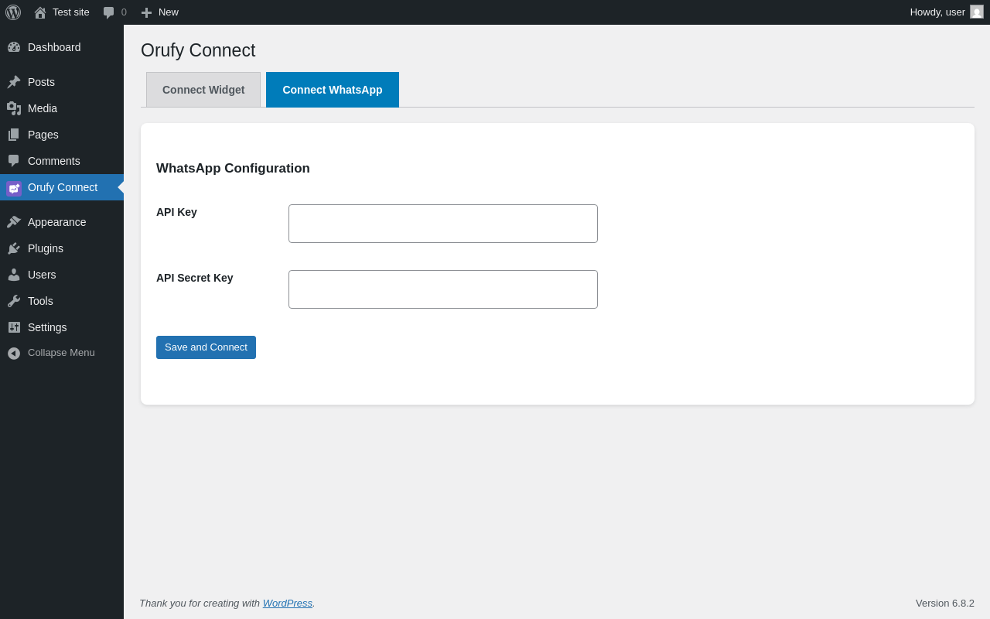Viewport: 990px width, 619px height.
Task: Open the Users menu label
Action: [x=42, y=275]
